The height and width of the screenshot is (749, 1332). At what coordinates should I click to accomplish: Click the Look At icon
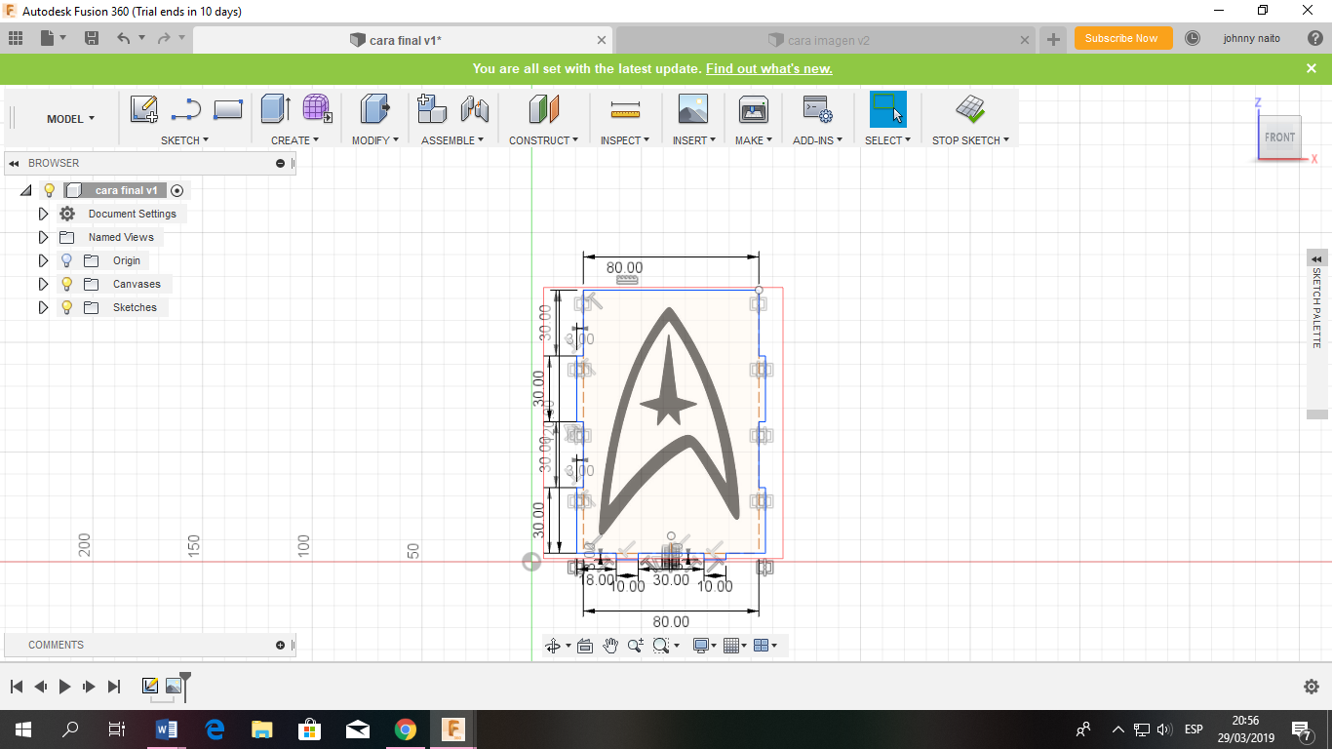585,646
